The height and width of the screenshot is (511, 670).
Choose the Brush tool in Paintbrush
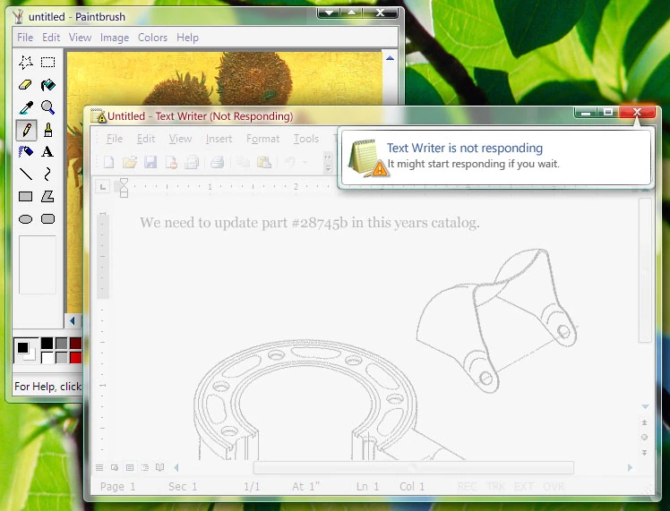[x=47, y=130]
